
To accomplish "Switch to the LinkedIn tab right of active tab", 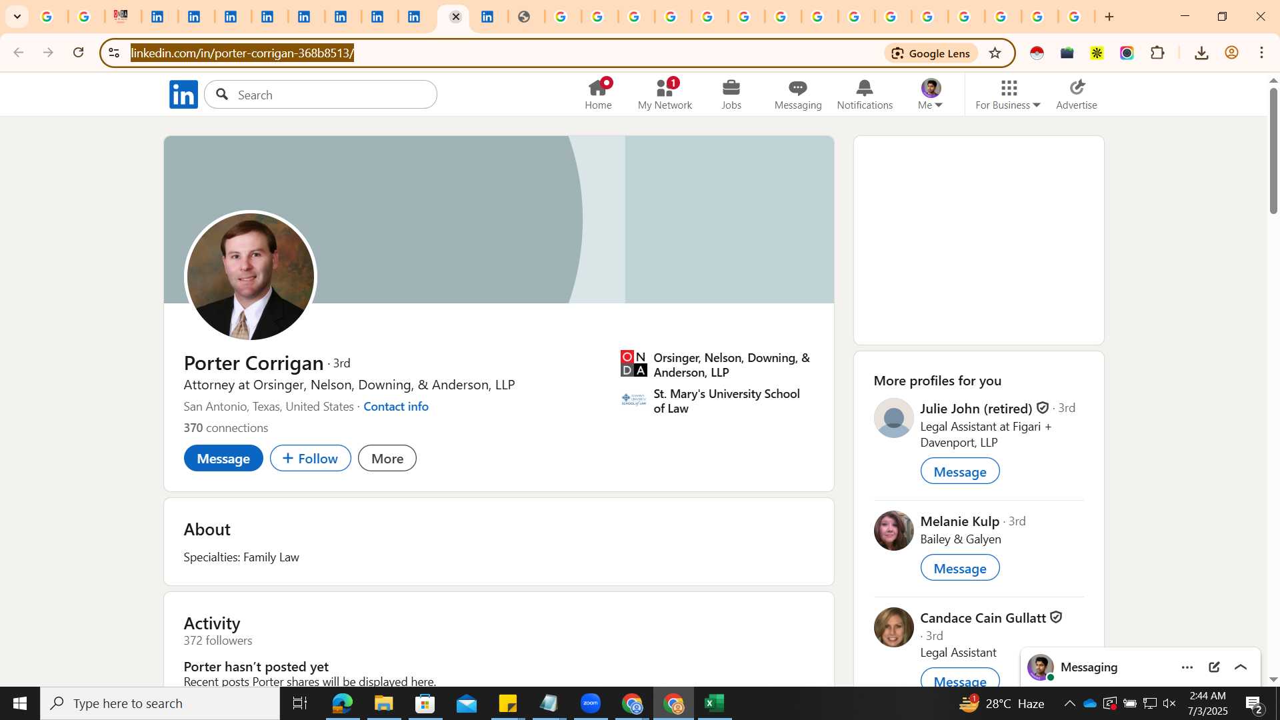I will (487, 17).
